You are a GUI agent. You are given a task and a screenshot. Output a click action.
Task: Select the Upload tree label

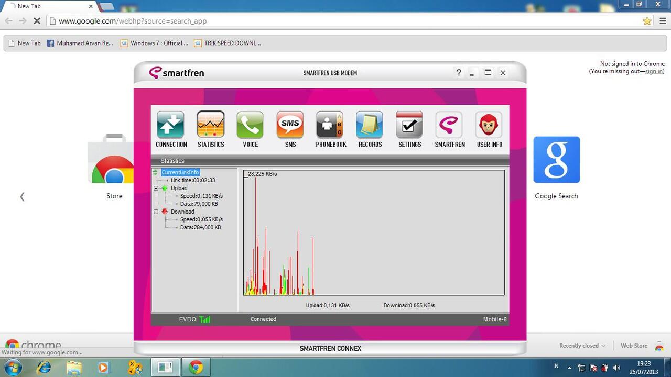[x=179, y=188]
